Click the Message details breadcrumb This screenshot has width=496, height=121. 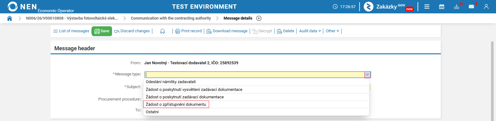pos(238,18)
